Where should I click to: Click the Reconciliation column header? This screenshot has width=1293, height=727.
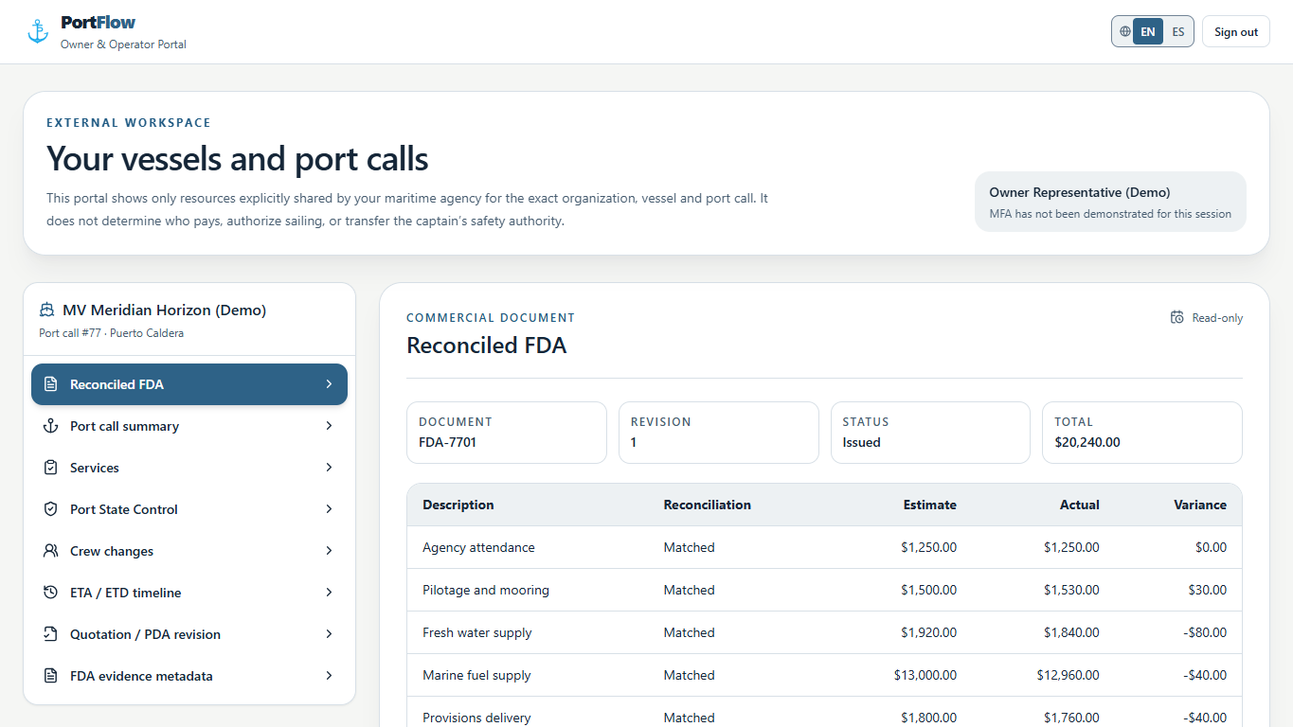click(708, 505)
